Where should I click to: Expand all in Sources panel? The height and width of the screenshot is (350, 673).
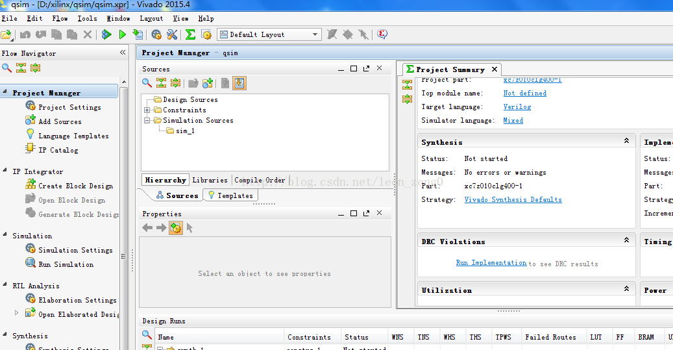tap(175, 83)
